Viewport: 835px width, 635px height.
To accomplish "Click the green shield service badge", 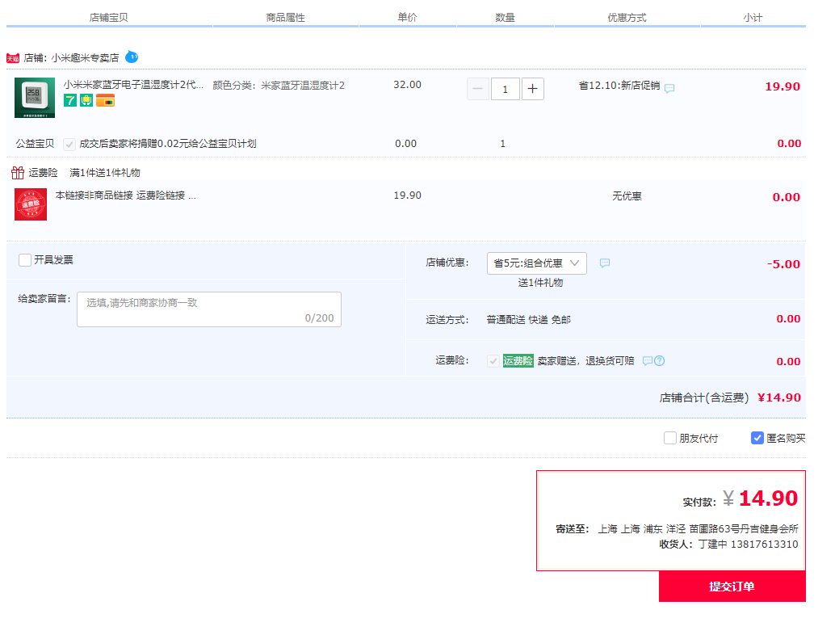I will coord(86,100).
